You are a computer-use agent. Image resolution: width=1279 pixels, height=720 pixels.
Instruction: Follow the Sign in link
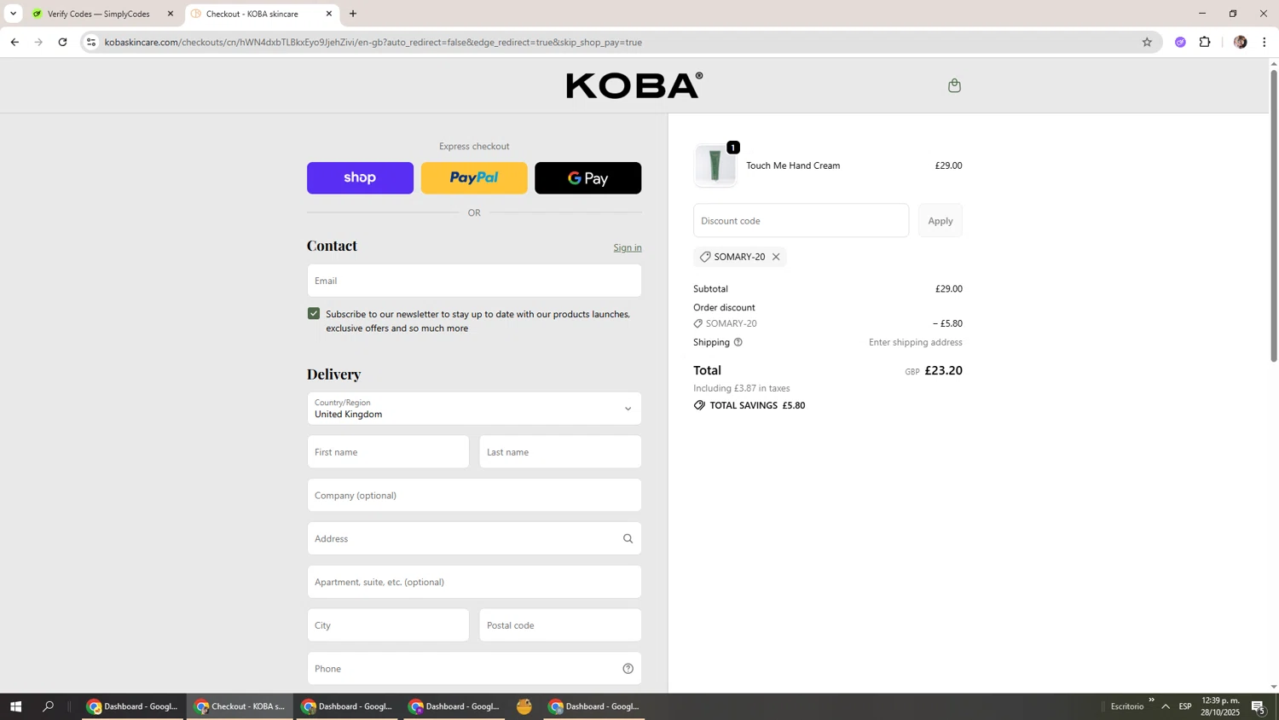(x=628, y=247)
